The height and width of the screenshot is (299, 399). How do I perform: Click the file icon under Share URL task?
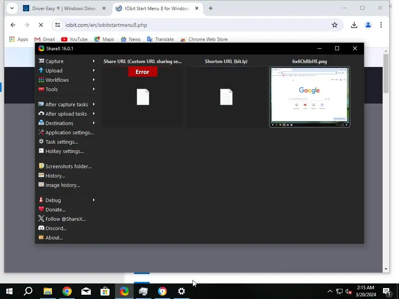[x=143, y=97]
